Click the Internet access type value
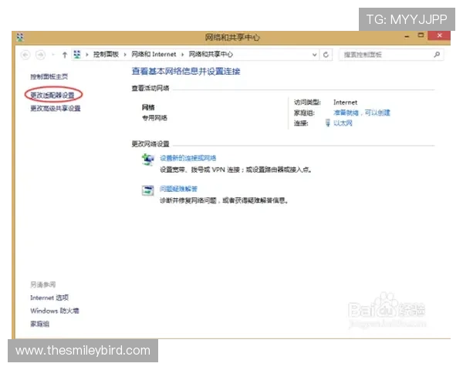 pos(346,103)
